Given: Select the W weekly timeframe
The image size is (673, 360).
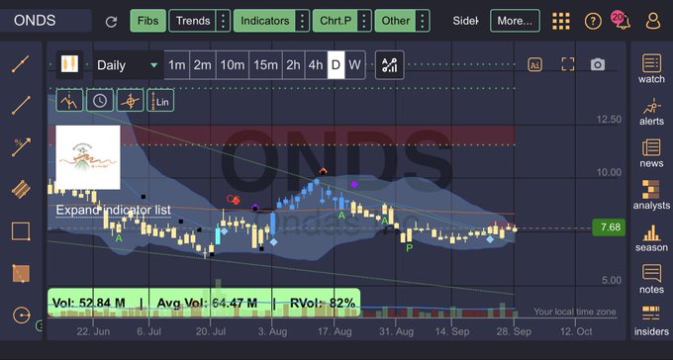Looking at the screenshot, I should (354, 65).
